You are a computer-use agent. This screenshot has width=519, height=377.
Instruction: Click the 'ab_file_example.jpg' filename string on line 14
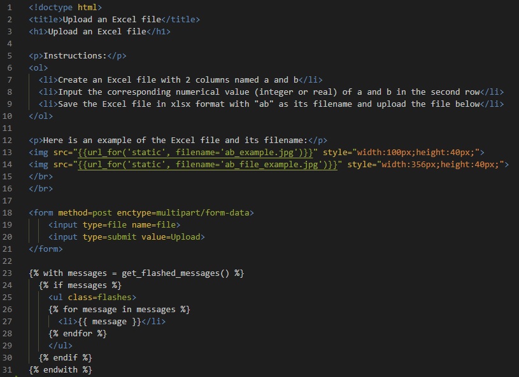point(271,165)
